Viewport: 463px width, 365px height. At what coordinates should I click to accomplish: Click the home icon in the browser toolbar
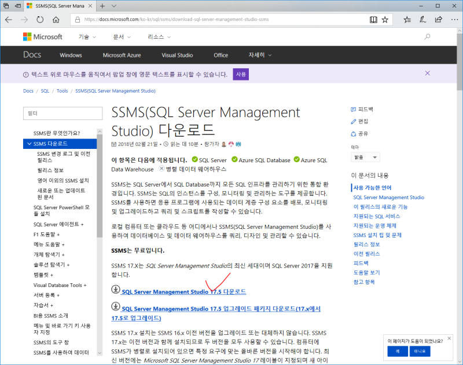pyautogui.click(x=56, y=19)
